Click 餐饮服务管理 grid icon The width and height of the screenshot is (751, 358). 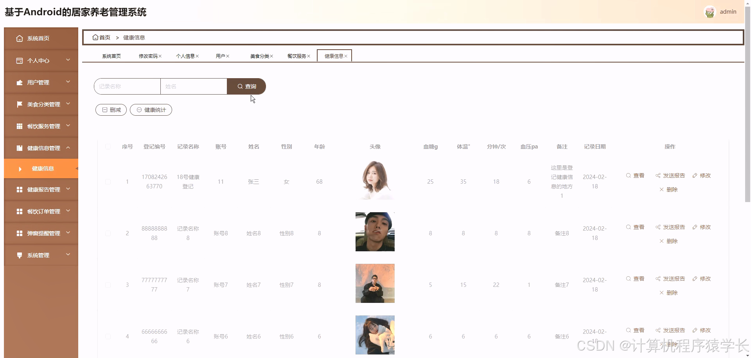(20, 126)
